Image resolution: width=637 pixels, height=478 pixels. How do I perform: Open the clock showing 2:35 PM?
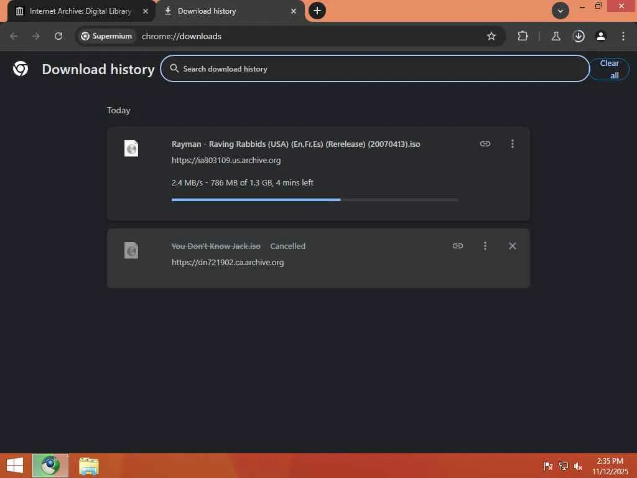click(x=610, y=466)
